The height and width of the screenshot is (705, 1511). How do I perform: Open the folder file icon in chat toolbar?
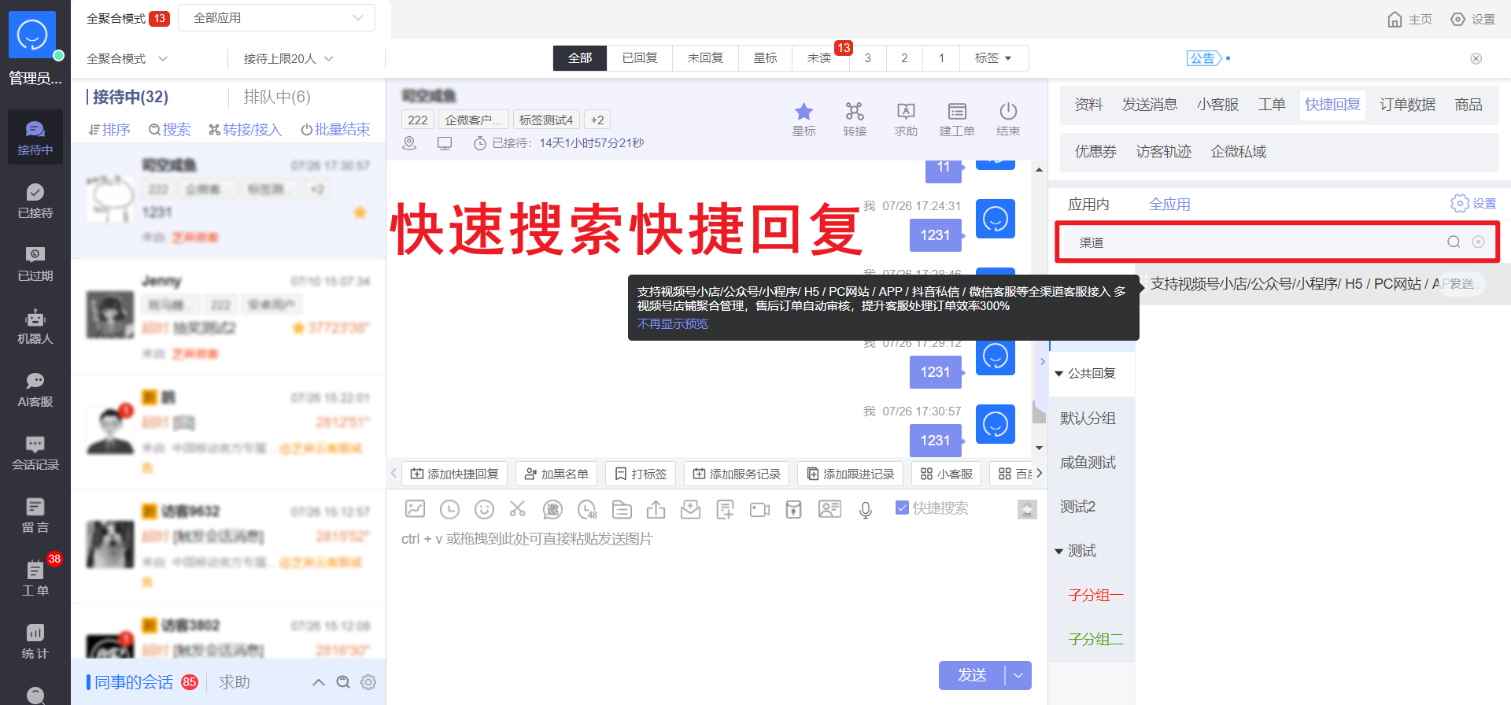(622, 510)
